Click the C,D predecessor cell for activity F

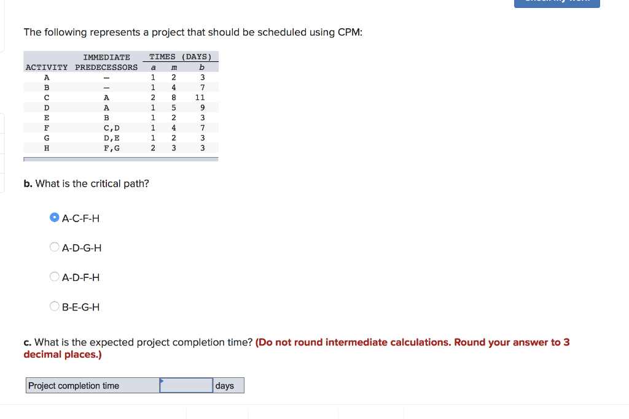[106, 127]
